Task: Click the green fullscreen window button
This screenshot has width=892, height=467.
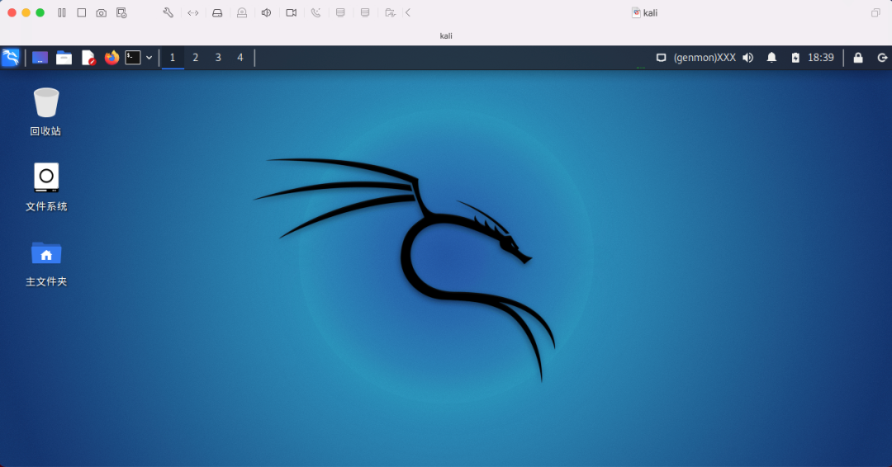Action: pos(40,12)
